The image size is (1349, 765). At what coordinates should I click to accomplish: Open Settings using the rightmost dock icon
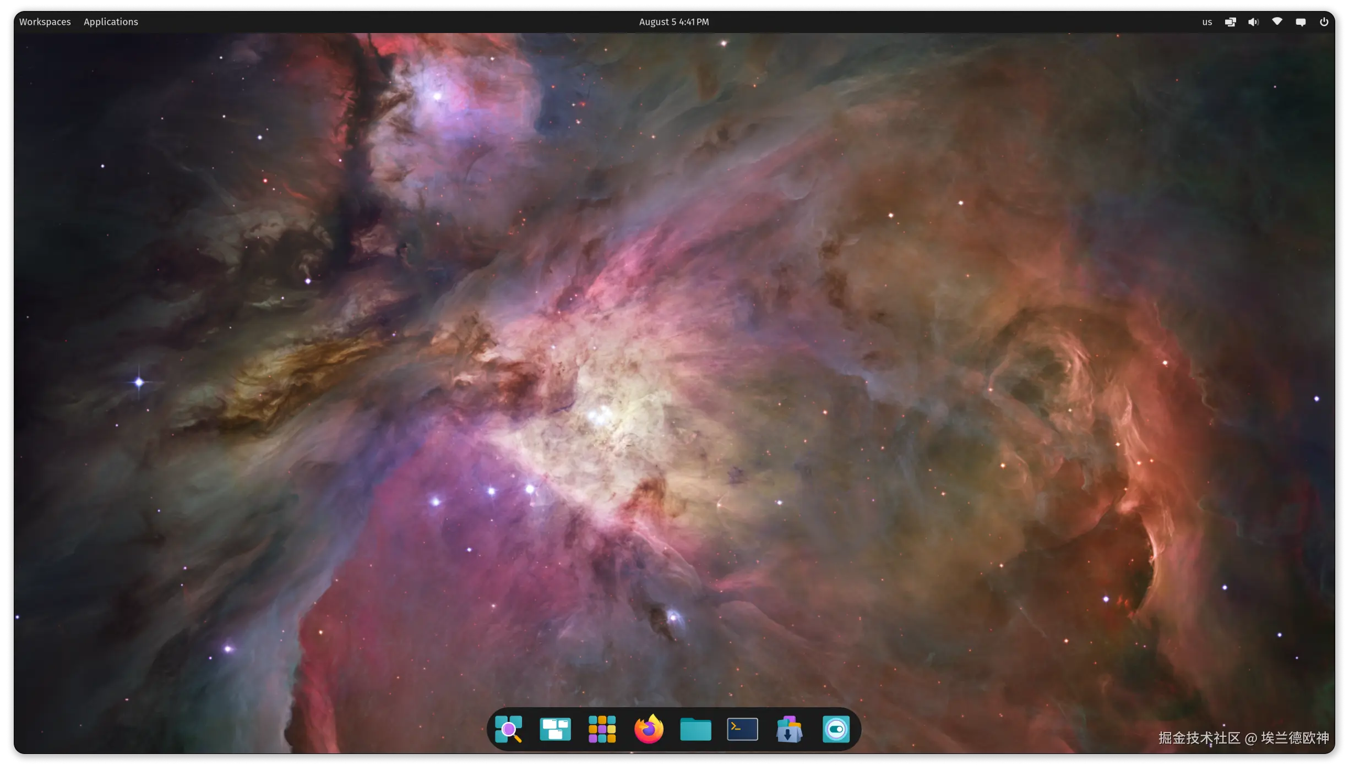point(836,729)
